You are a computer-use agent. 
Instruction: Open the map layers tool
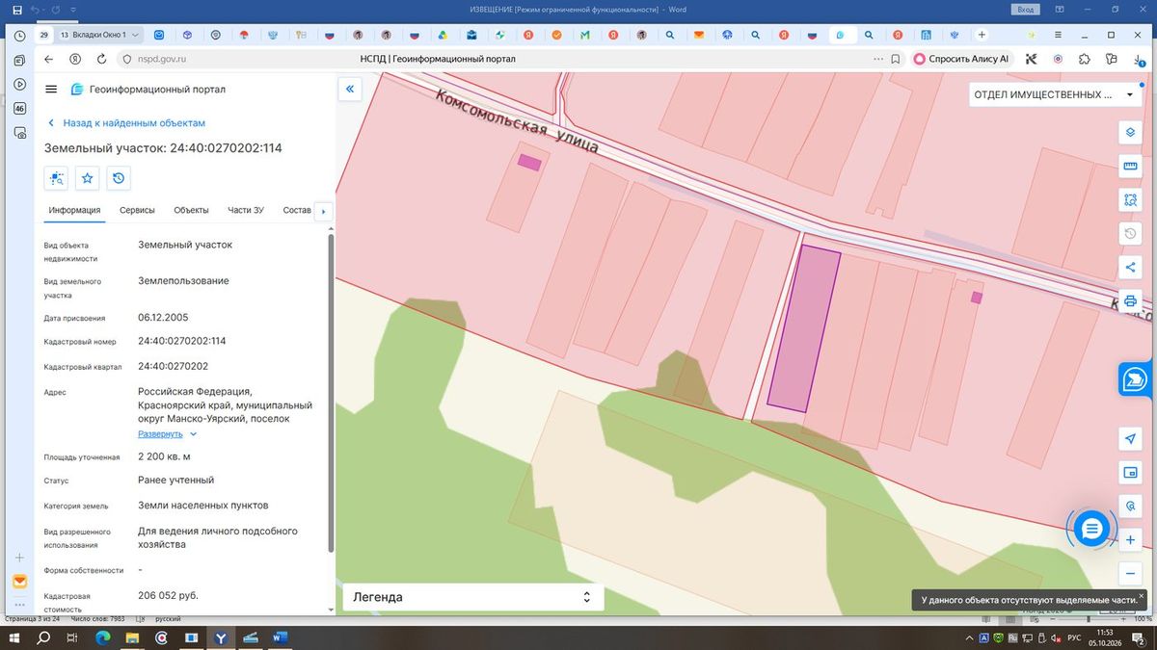click(x=1131, y=132)
